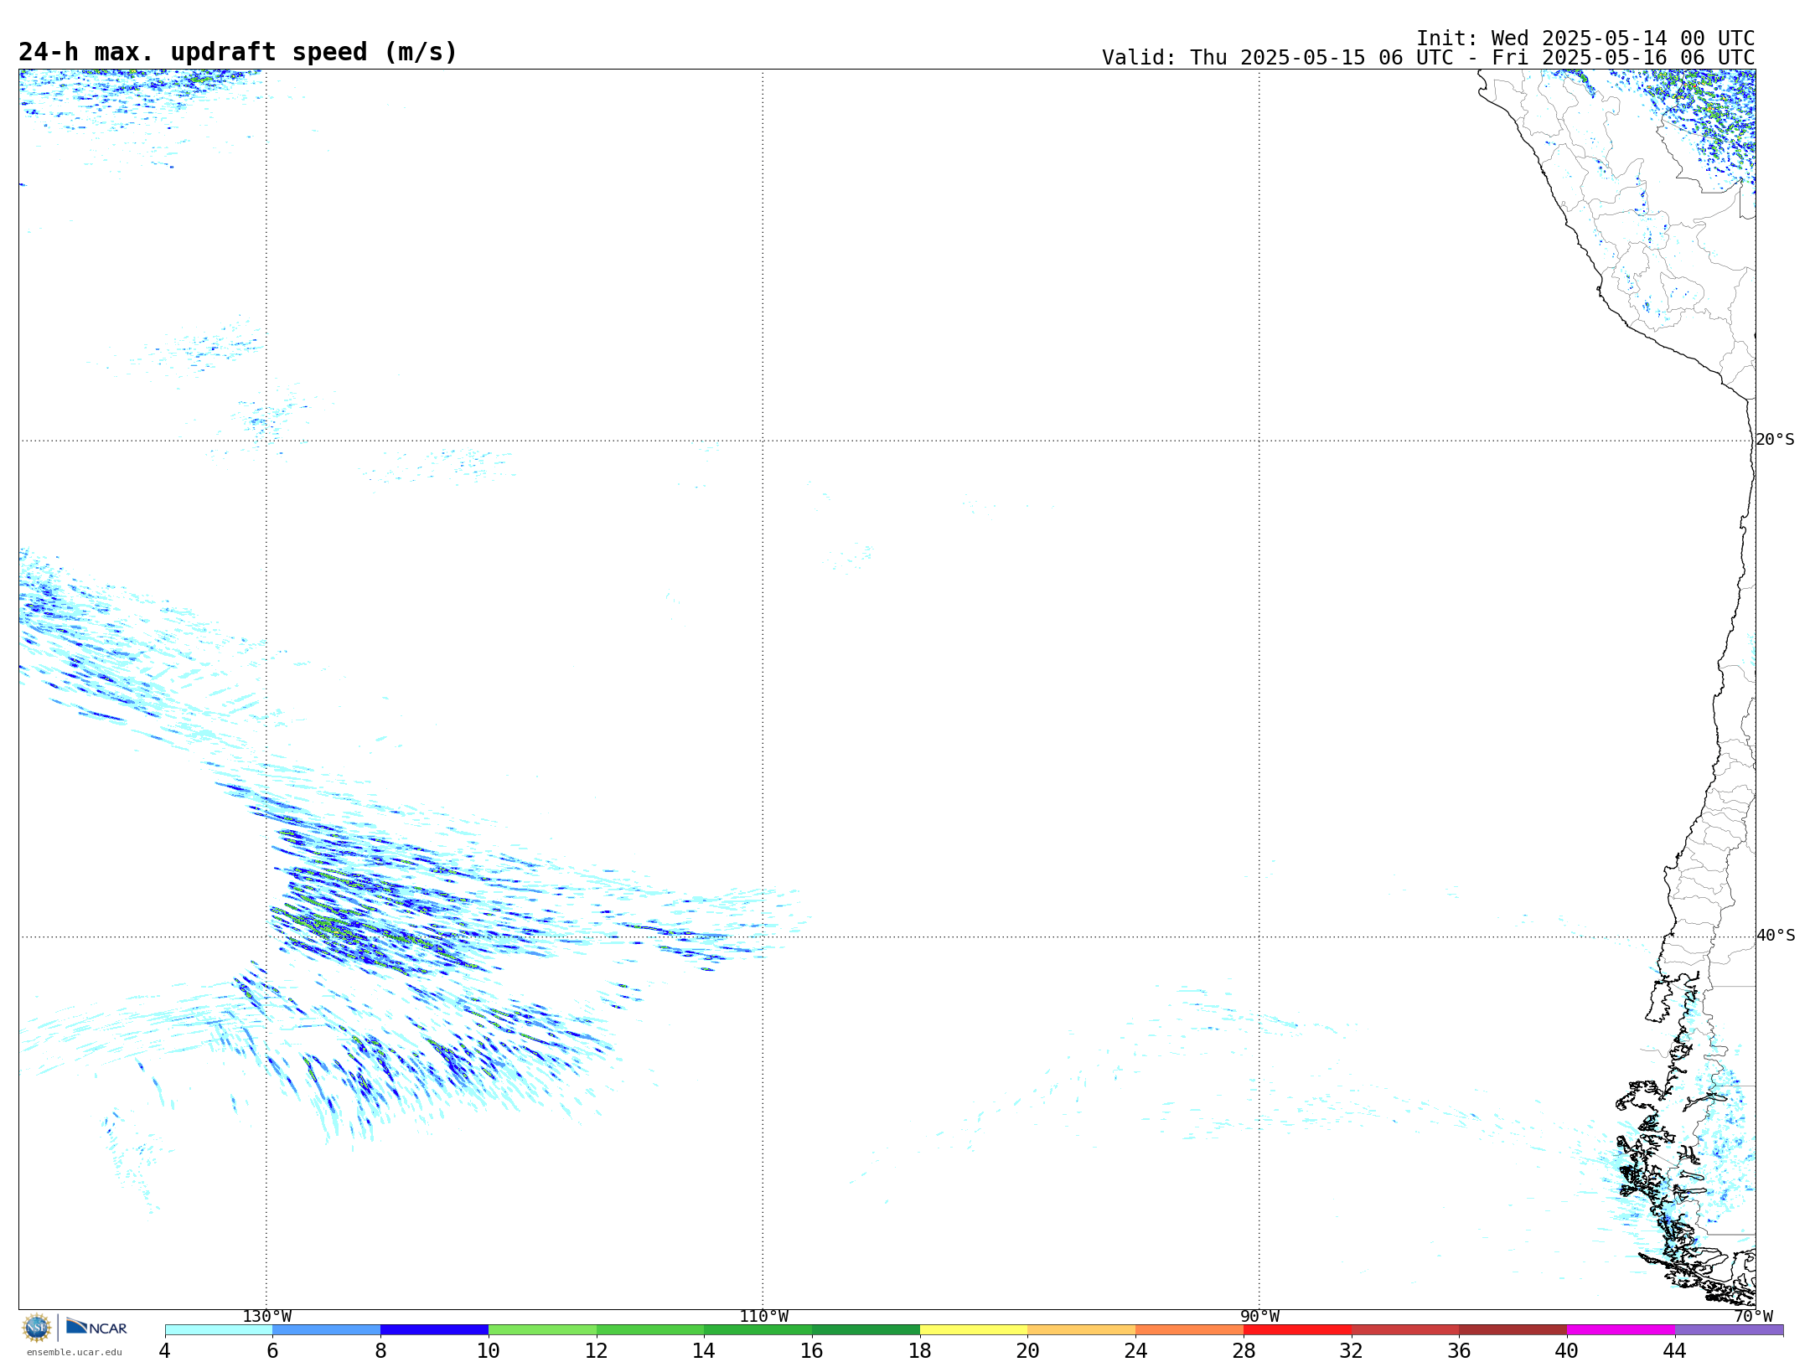Image resolution: width=1810 pixels, height=1362 pixels.
Task: Click the NCAR logo
Action: point(96,1327)
